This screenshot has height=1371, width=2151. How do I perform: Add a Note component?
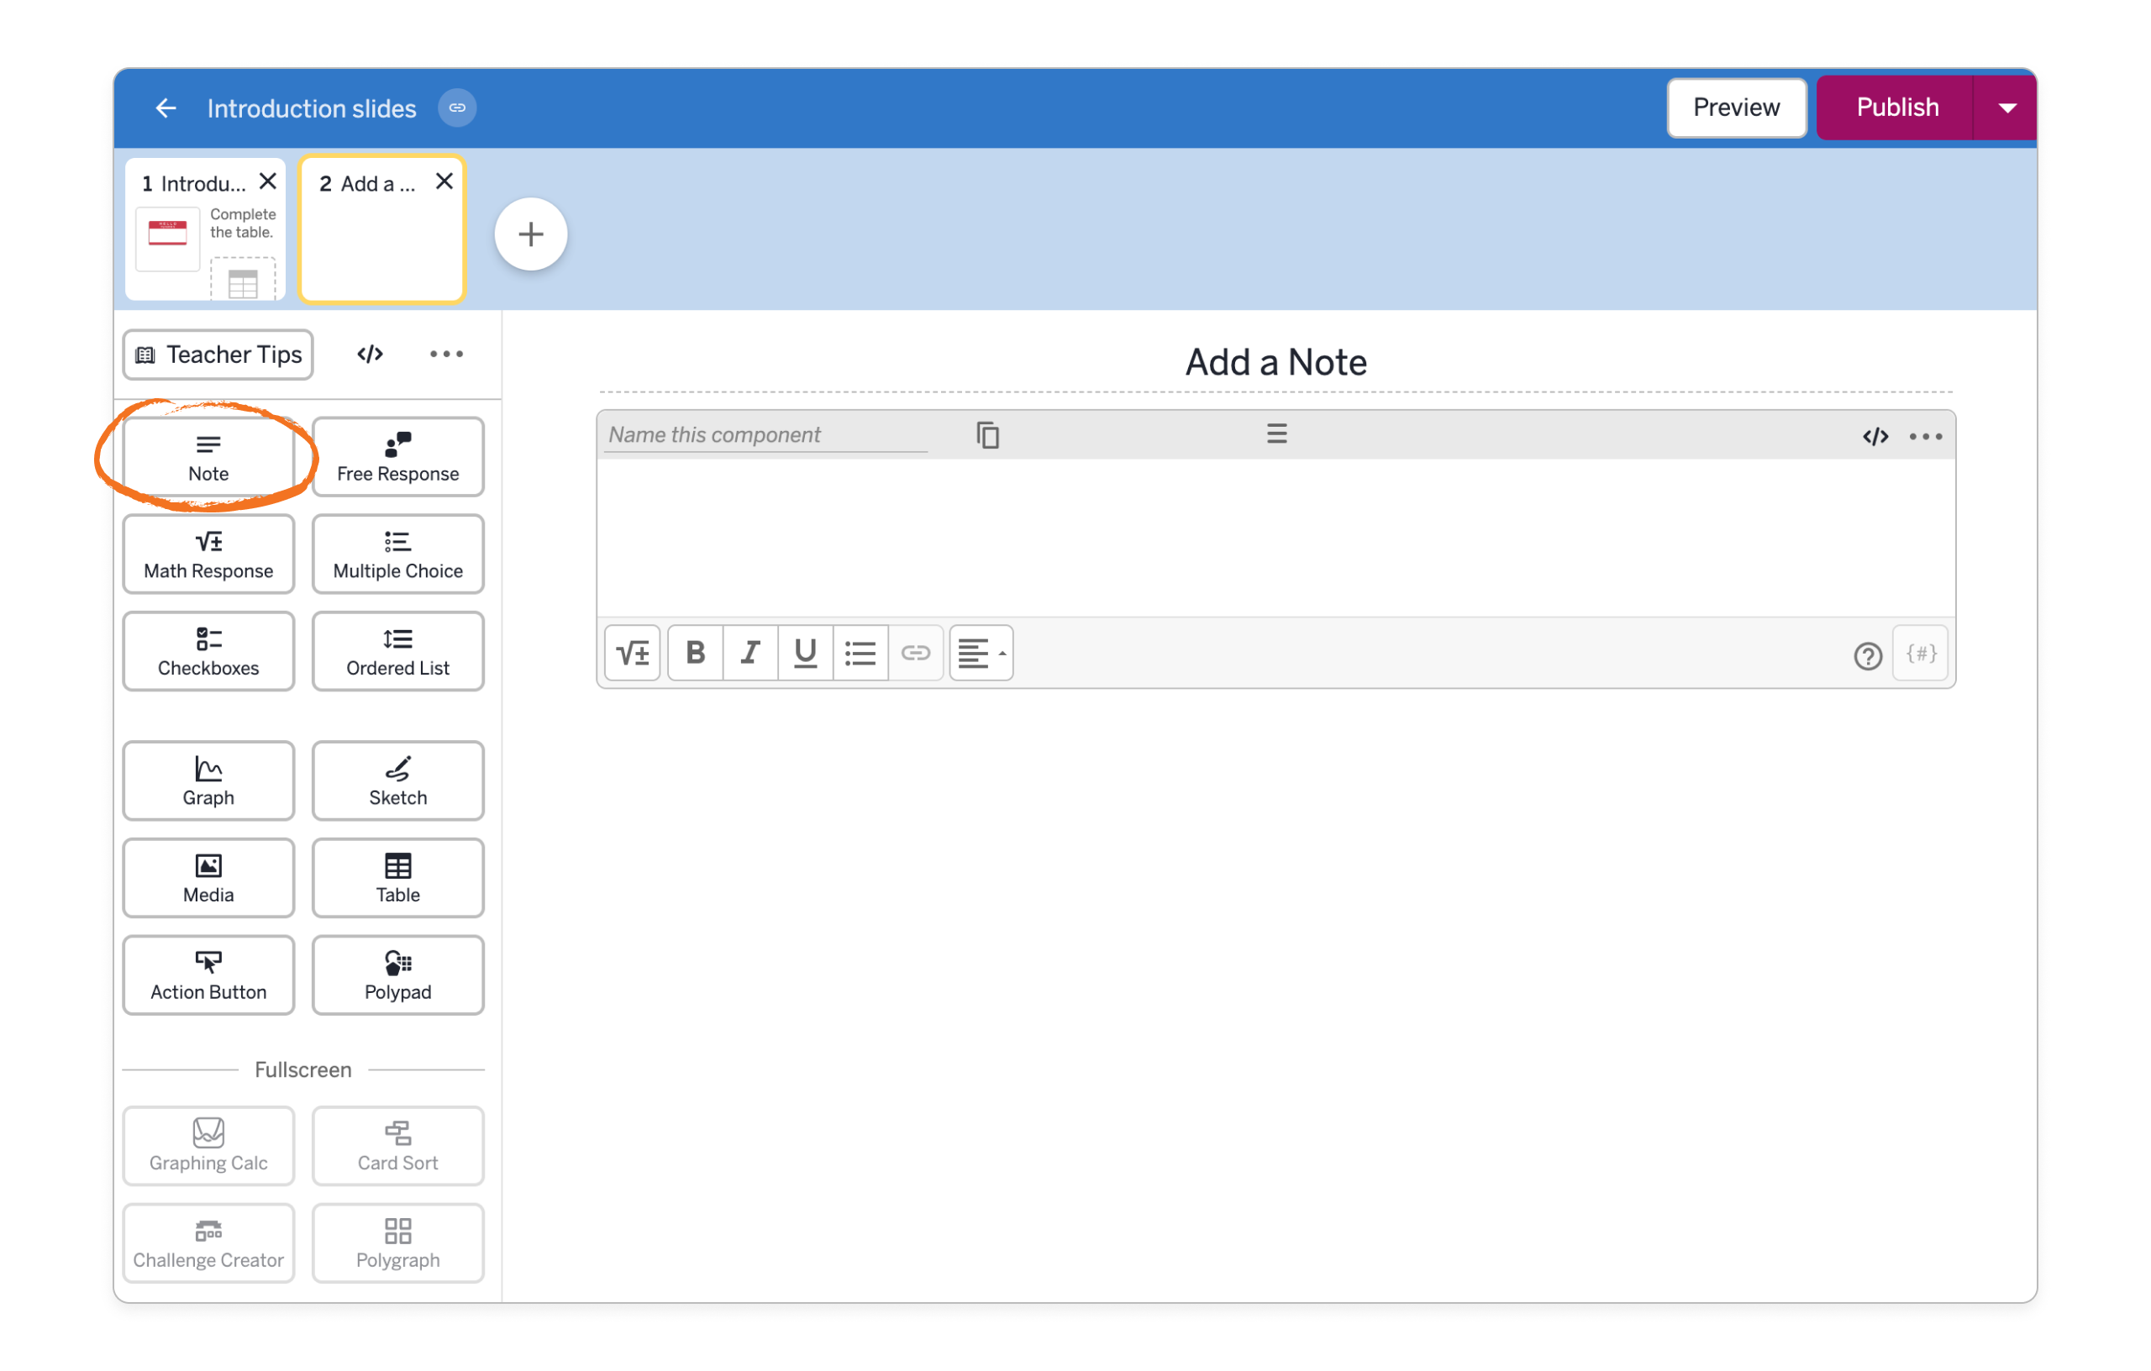[x=208, y=457]
